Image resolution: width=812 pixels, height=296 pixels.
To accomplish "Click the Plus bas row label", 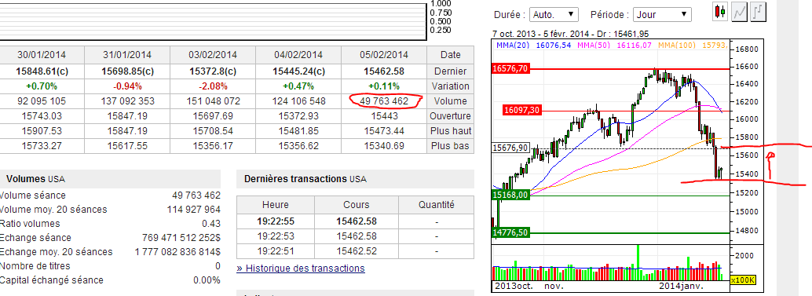I will [451, 146].
